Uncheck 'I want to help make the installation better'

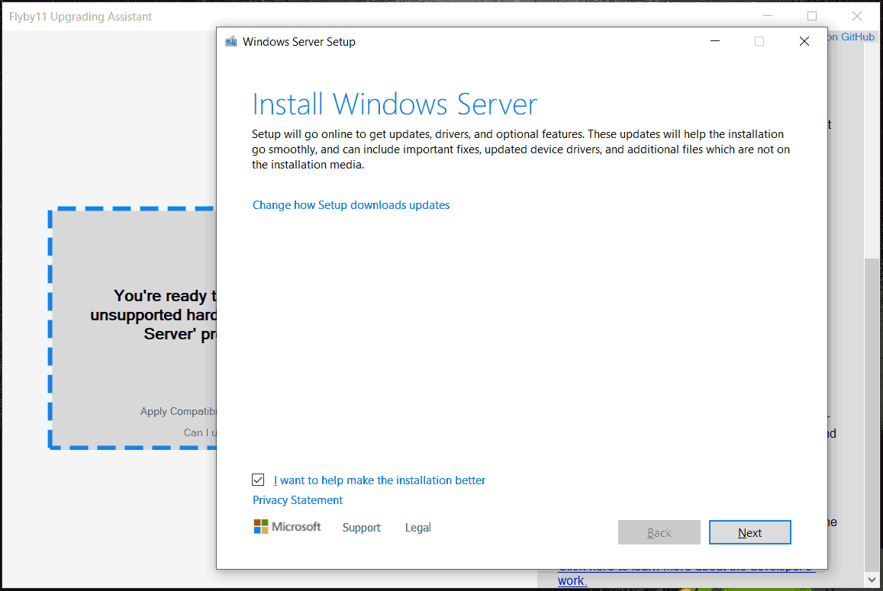click(258, 480)
